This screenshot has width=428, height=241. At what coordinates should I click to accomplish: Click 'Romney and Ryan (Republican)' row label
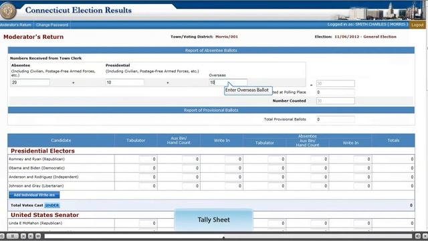[x=37, y=159]
